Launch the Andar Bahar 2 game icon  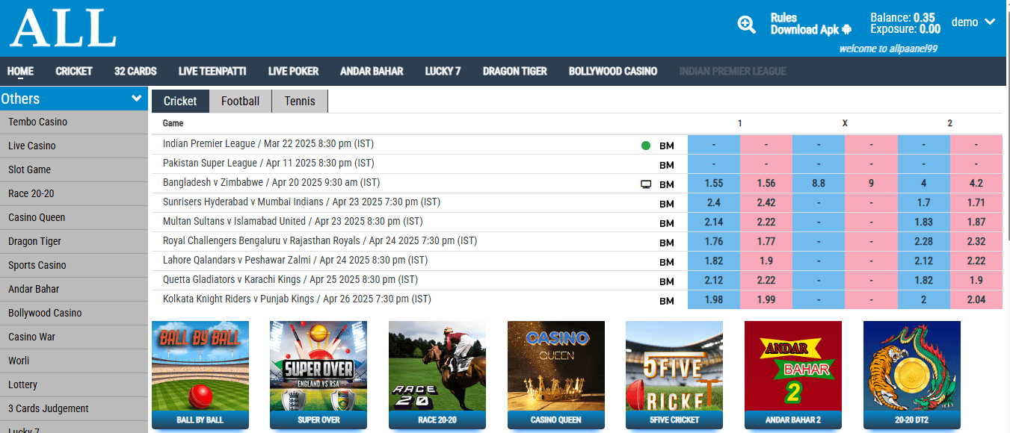tap(792, 373)
